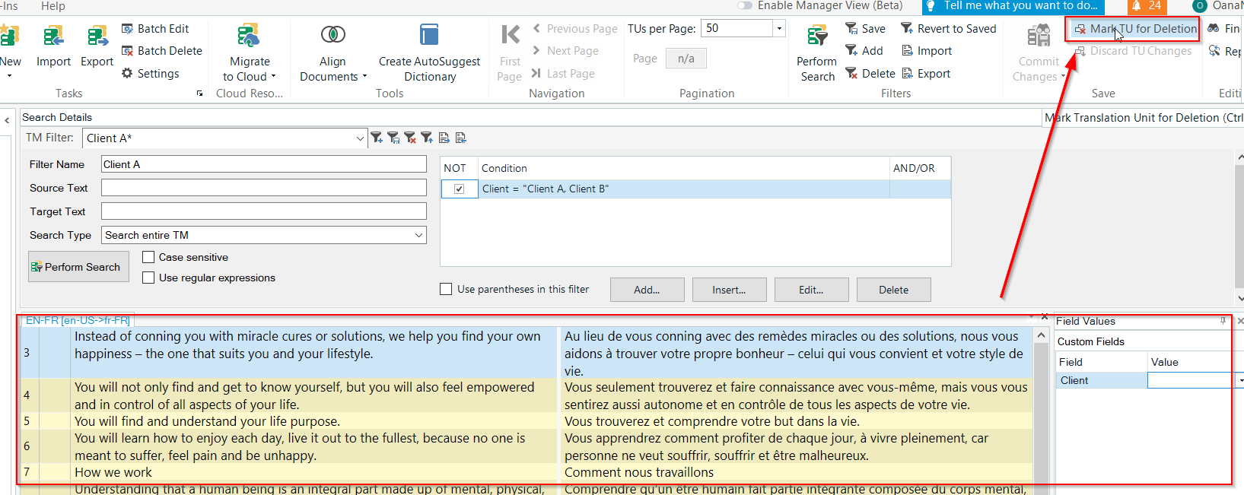This screenshot has width=1244, height=495.
Task: Select the "How we work" source segment
Action: pyautogui.click(x=113, y=472)
